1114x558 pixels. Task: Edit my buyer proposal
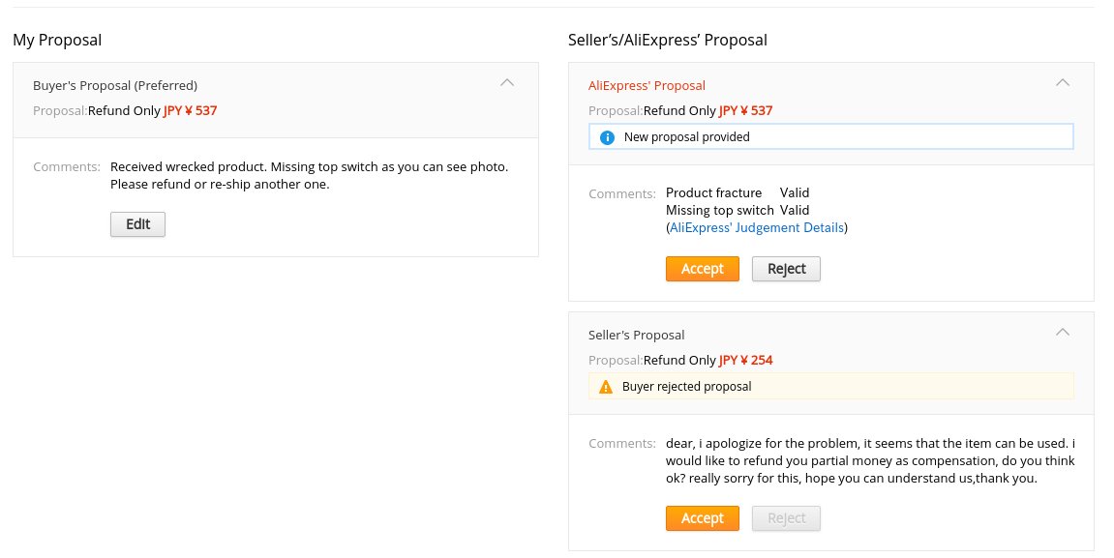tap(137, 224)
